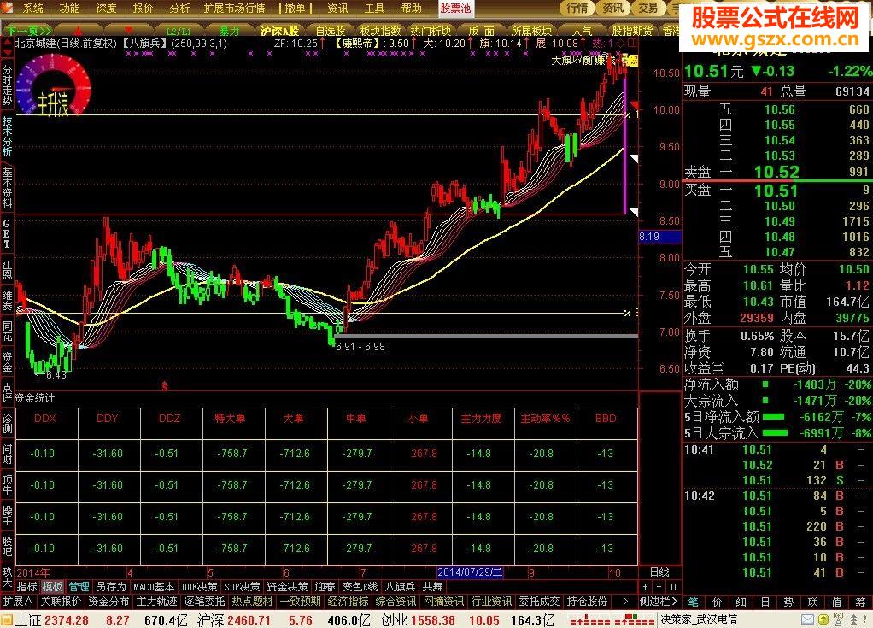Click the plus zoom-in button below 日线
The image size is (873, 628).
pyautogui.click(x=646, y=587)
